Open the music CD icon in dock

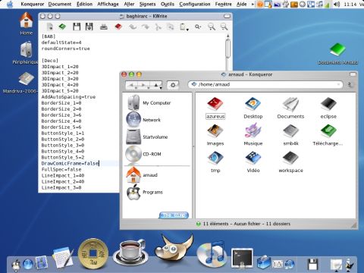pyautogui.click(x=212, y=254)
